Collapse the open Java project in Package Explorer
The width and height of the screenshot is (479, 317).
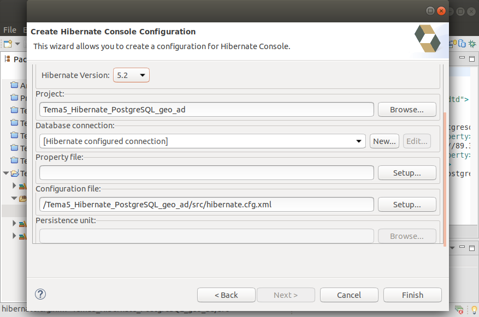(6, 174)
